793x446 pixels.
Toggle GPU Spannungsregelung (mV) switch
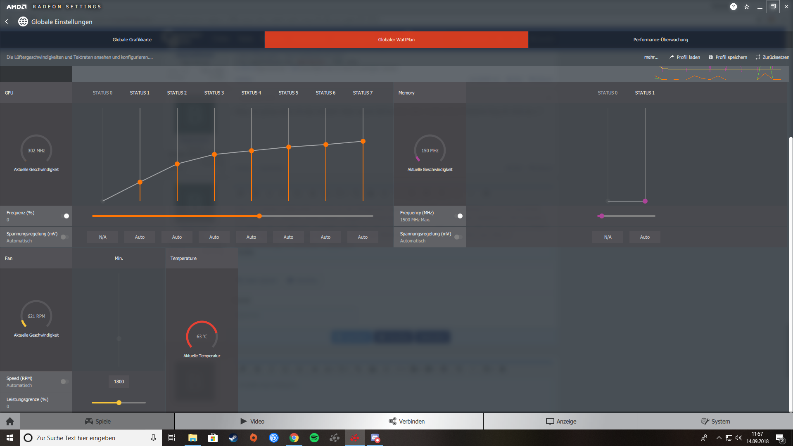pyautogui.click(x=64, y=237)
